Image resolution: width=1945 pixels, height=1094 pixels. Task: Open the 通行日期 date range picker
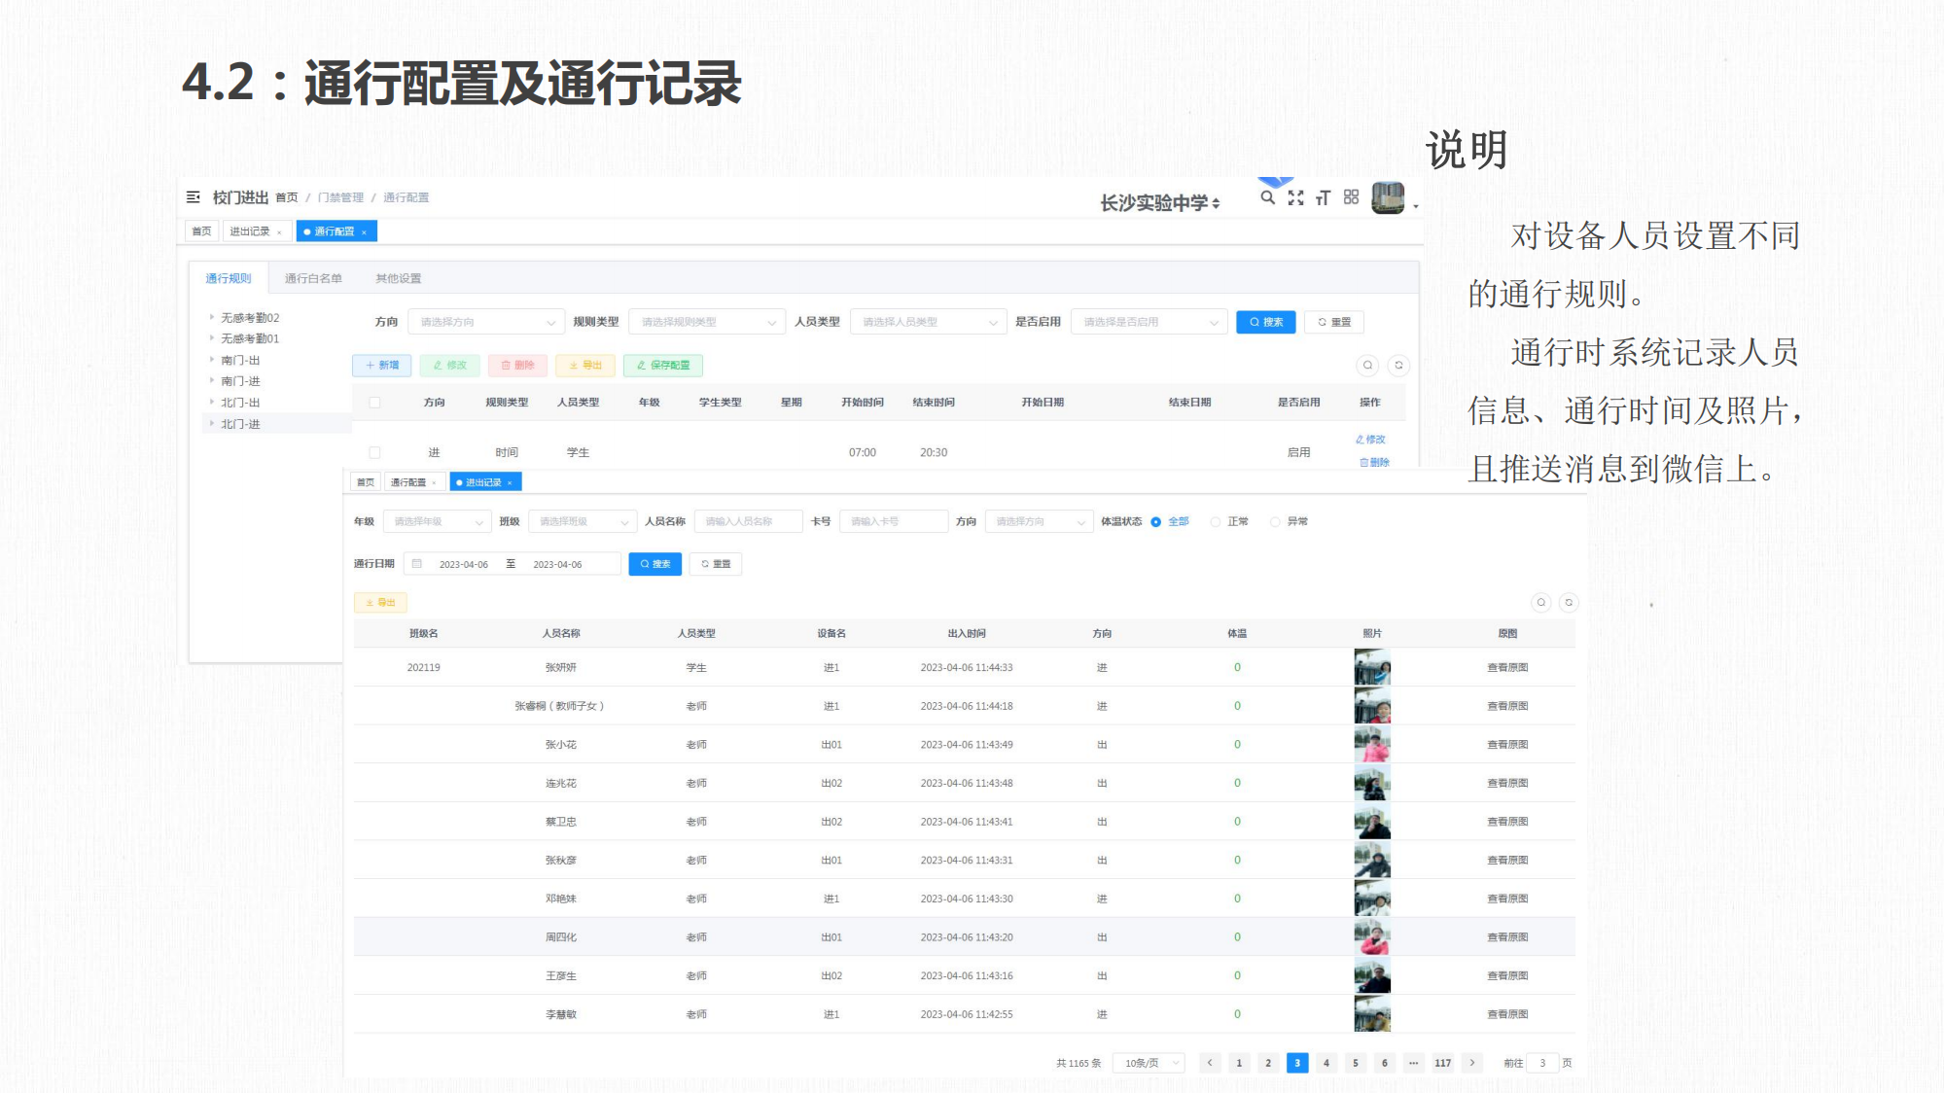point(513,564)
